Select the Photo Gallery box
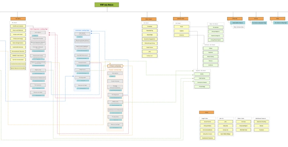This screenshot has width=288, height=147. point(211,57)
